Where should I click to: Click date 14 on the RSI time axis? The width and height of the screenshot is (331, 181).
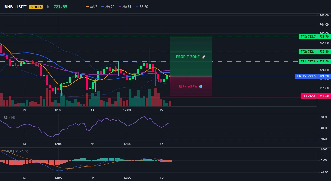(x=93, y=144)
